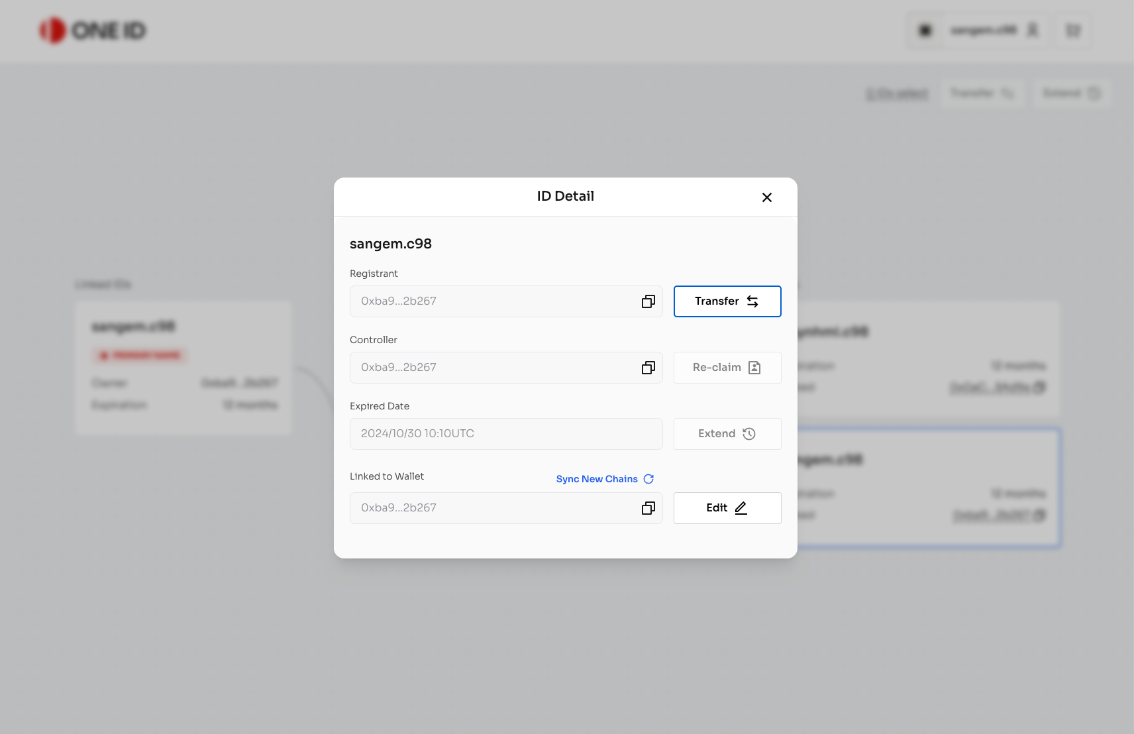Close the ID Detail dialog
Screen dimensions: 1134x734
coord(767,197)
